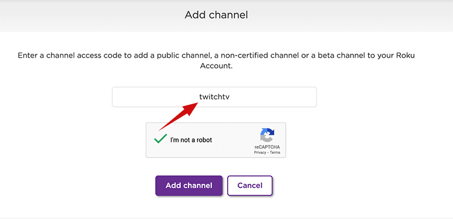Click the access code instruction text

216,61
